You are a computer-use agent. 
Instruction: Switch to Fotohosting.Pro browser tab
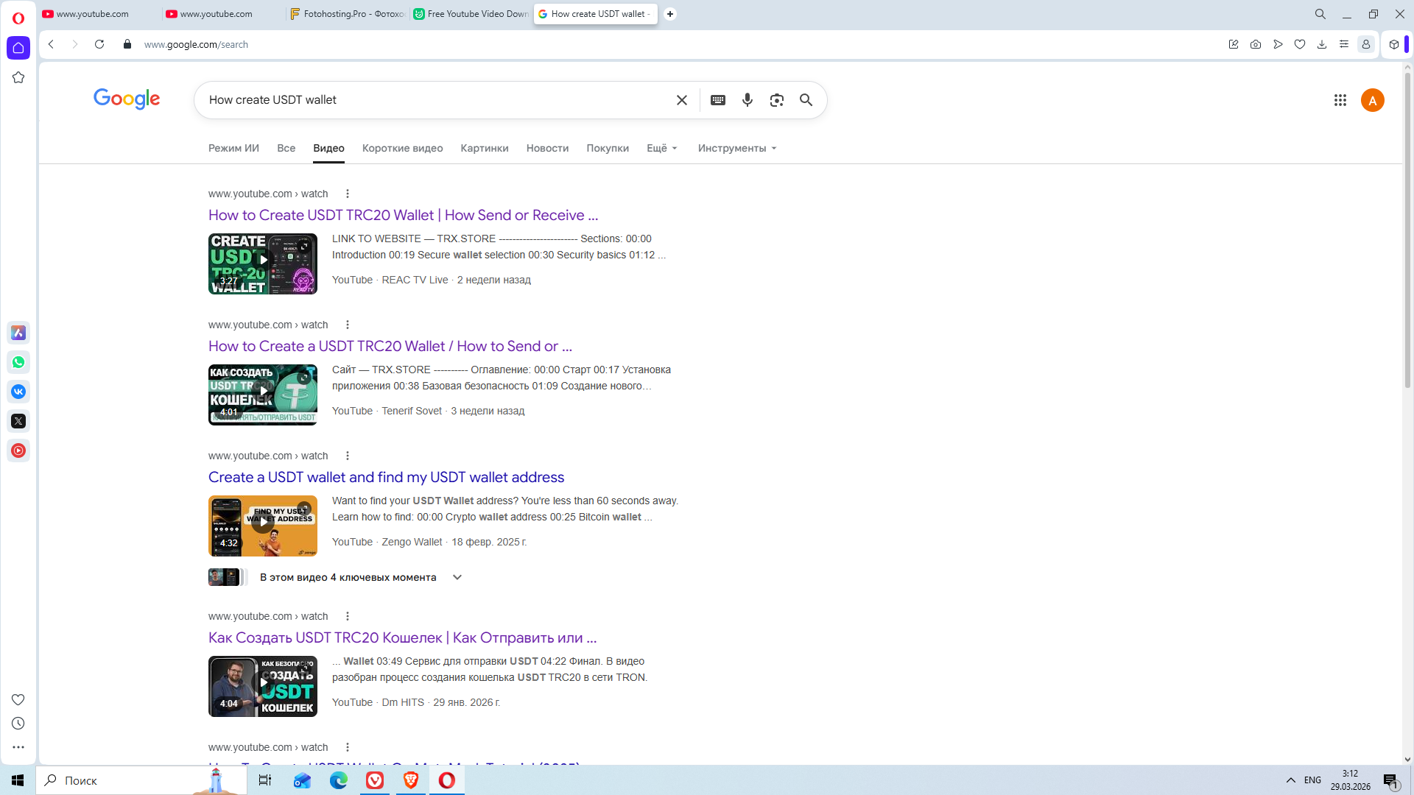click(x=348, y=14)
